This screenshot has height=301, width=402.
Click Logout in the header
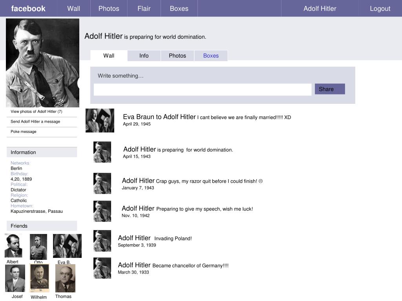click(380, 9)
